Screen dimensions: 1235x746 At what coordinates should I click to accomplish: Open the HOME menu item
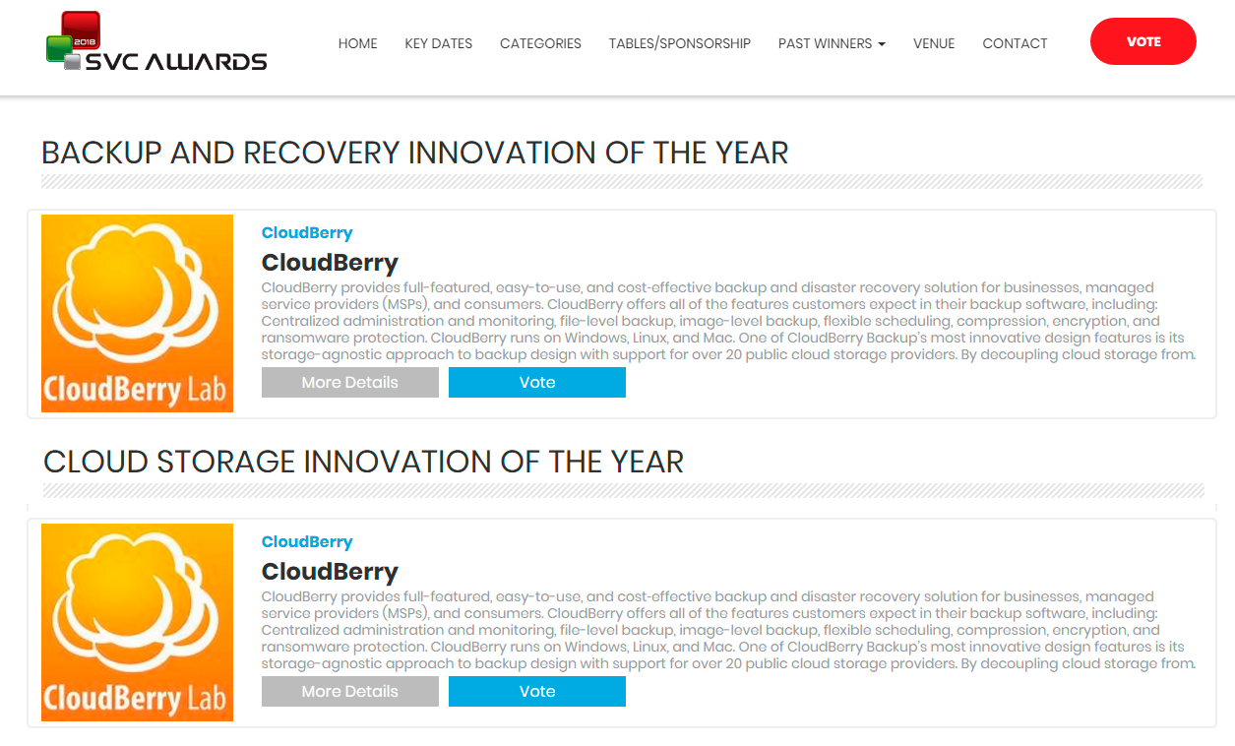click(358, 43)
